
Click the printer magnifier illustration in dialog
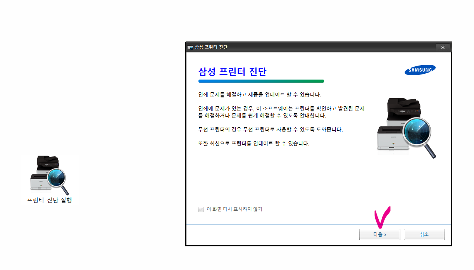pos(407,128)
